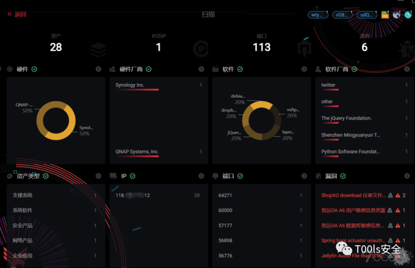Expand the 漏洞 panel arrow

407,176
